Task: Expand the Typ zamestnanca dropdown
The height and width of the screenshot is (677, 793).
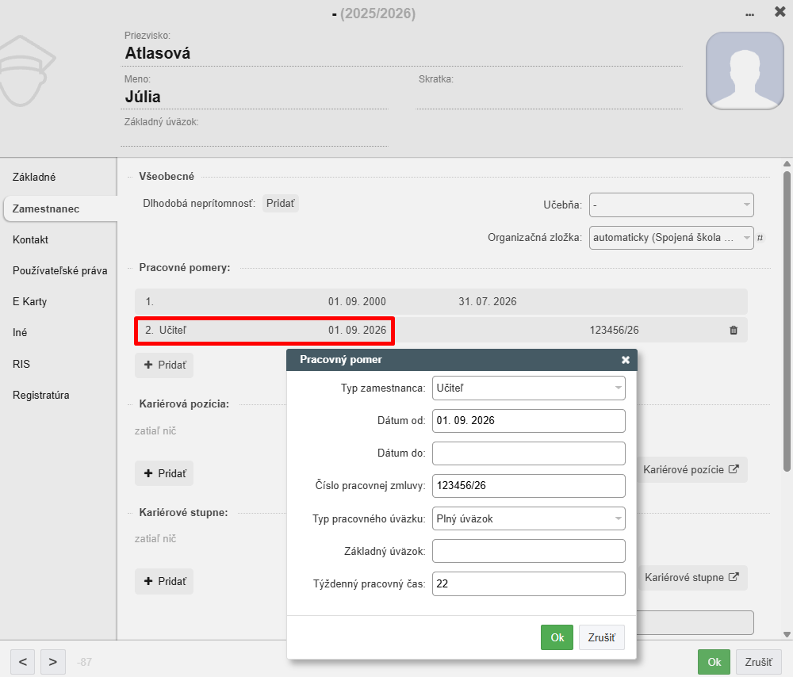Action: point(528,388)
